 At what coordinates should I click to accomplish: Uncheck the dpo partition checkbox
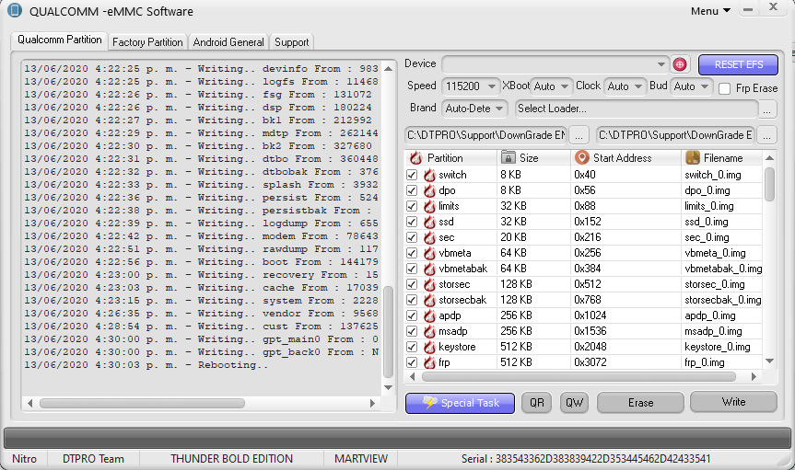pos(412,190)
